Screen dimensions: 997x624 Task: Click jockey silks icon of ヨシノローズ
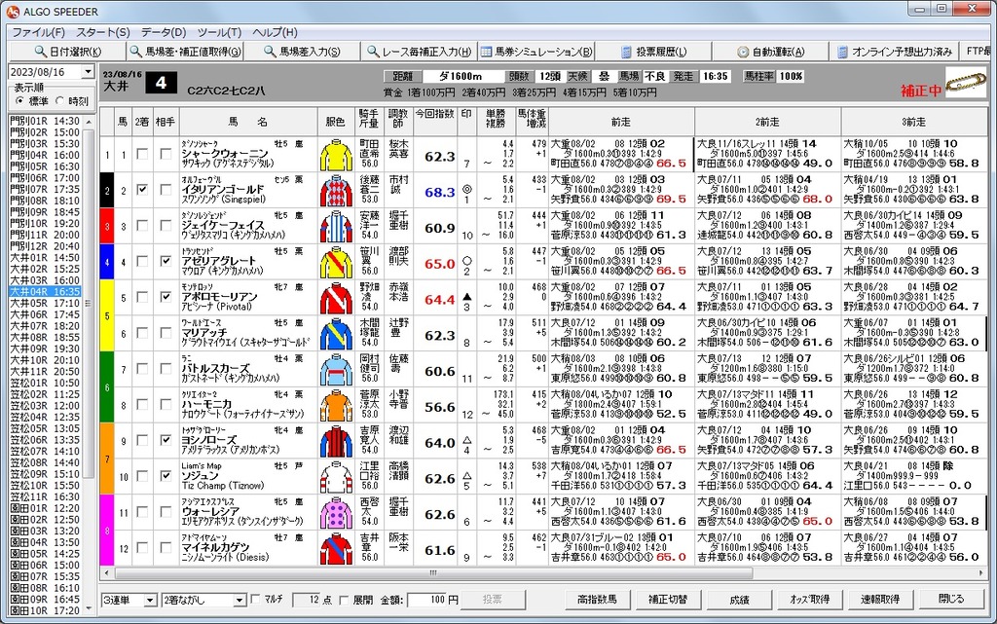point(336,442)
